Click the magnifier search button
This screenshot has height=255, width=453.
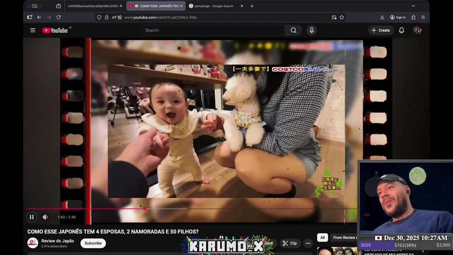pyautogui.click(x=293, y=30)
